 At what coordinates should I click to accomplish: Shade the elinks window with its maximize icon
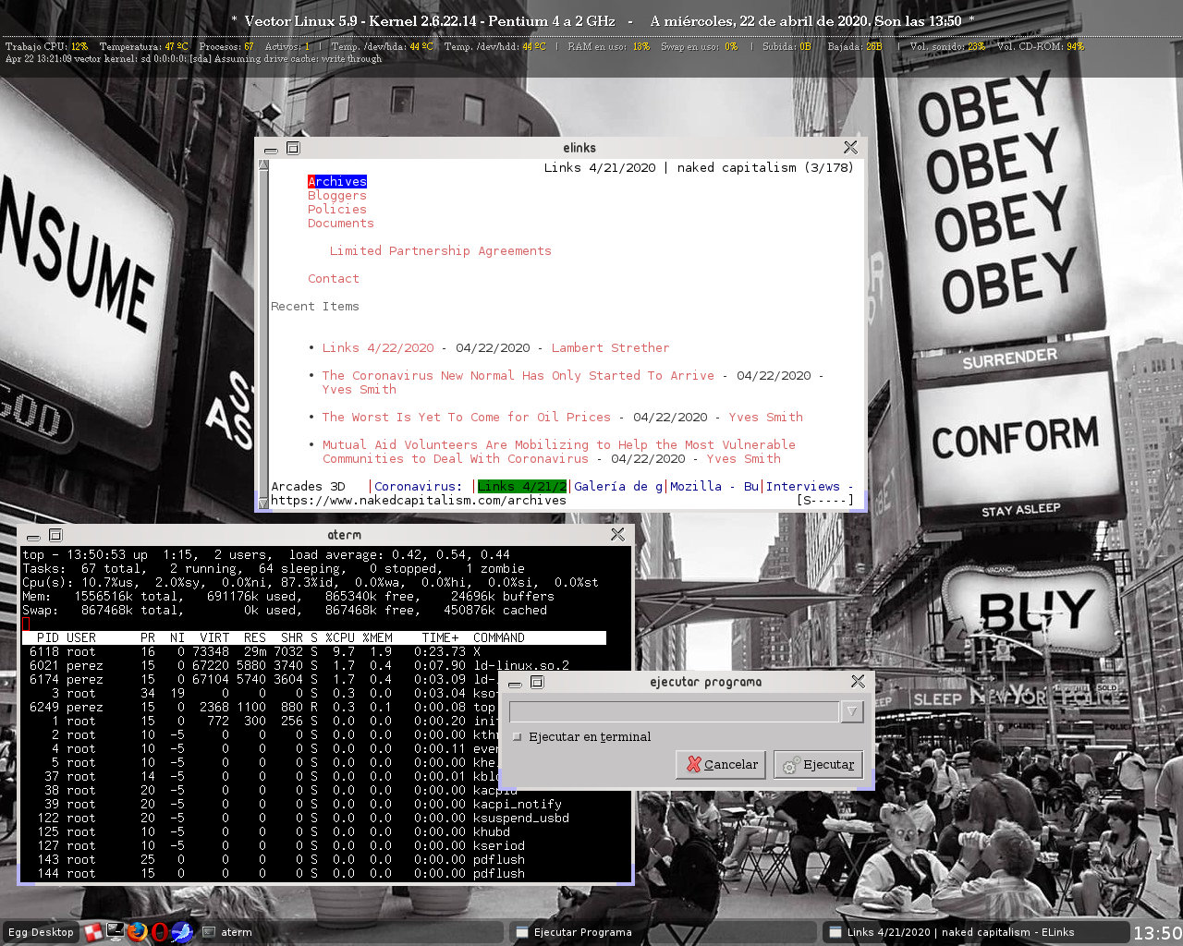coord(293,148)
